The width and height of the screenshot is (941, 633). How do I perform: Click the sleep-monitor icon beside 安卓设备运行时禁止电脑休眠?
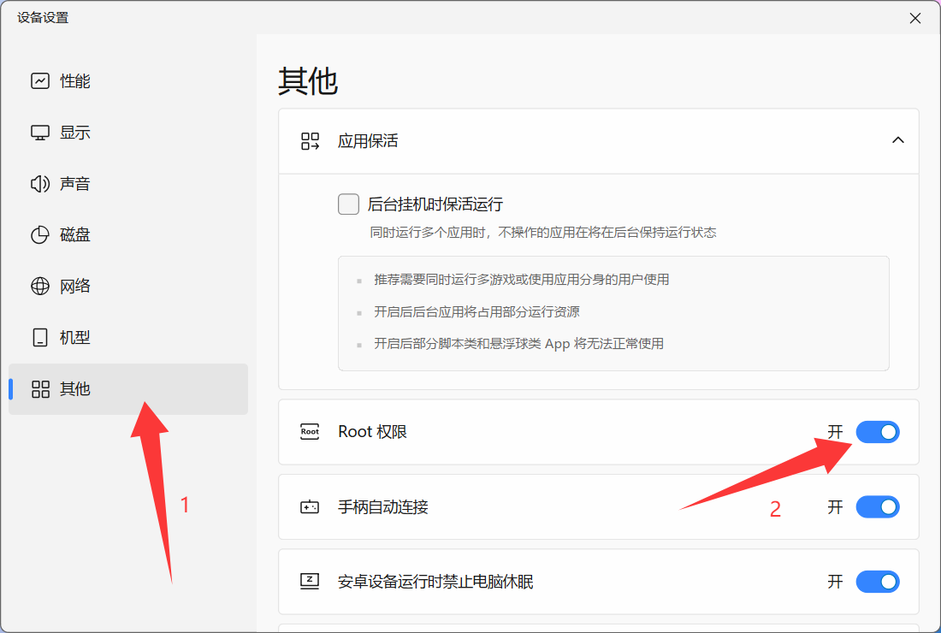tap(310, 582)
